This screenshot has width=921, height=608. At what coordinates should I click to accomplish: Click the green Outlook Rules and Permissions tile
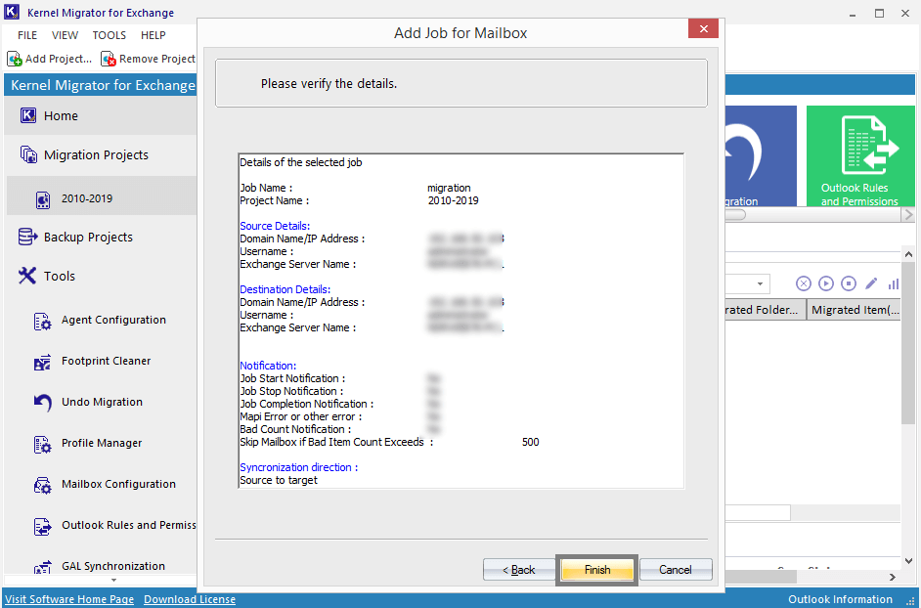(860, 155)
